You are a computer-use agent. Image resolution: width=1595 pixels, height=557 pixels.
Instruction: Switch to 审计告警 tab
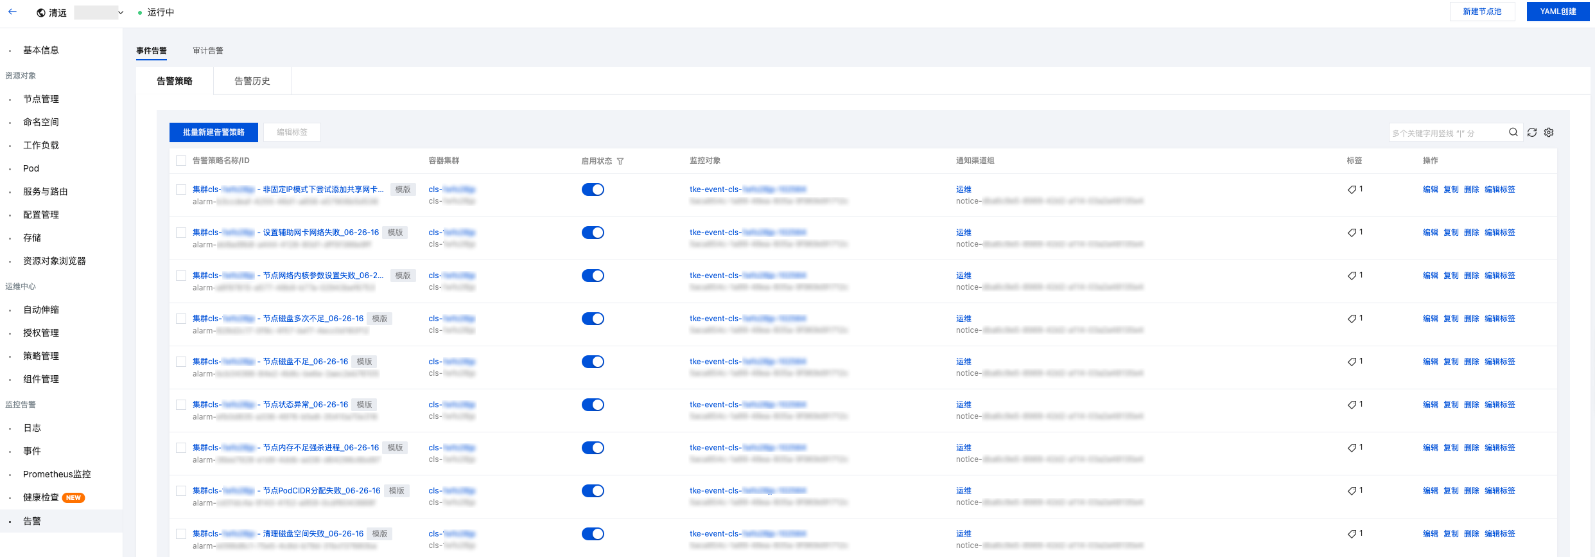coord(208,51)
